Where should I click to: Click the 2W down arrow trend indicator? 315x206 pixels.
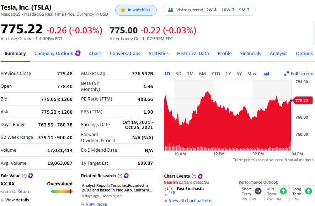tap(215, 10)
